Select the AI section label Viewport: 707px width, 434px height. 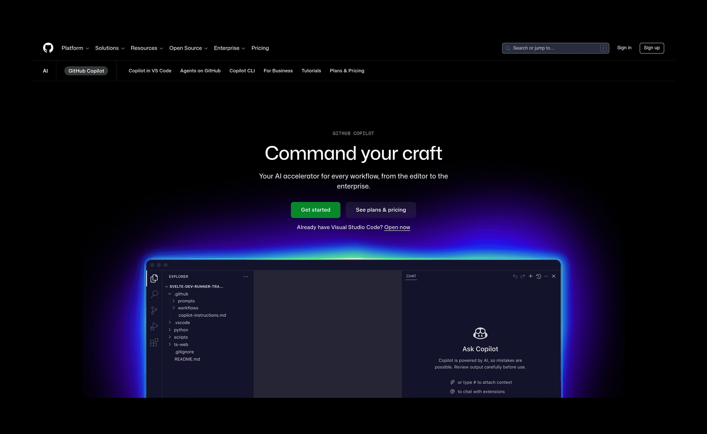(45, 71)
